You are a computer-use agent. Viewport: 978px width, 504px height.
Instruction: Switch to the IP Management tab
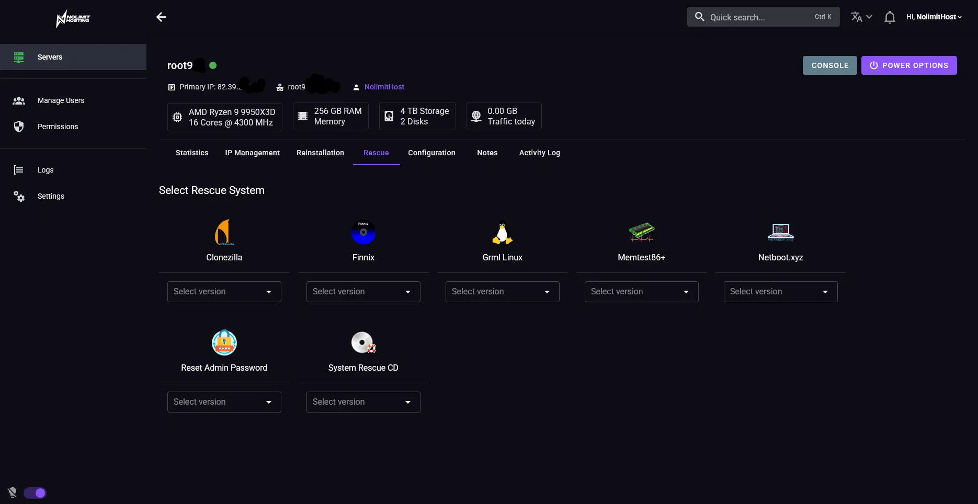253,153
